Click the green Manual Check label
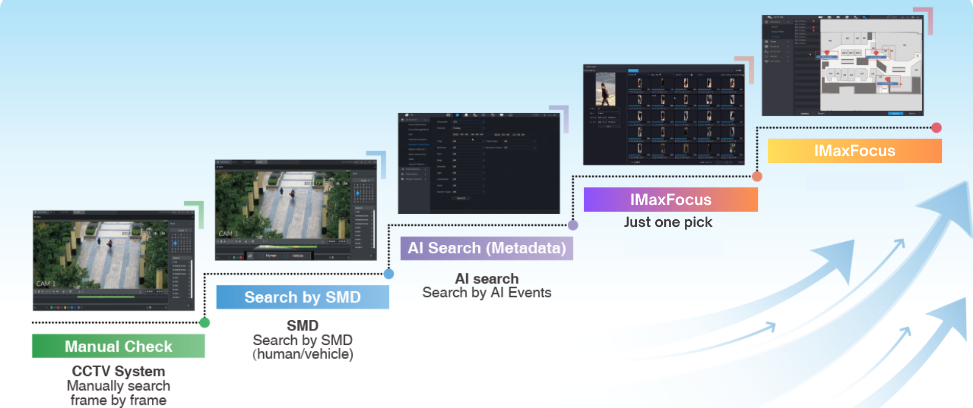The height and width of the screenshot is (408, 973). point(119,346)
